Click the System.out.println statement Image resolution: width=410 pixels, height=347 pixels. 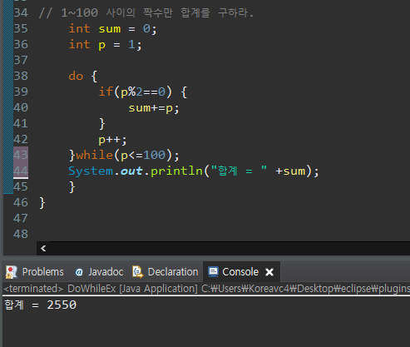pyautogui.click(x=194, y=171)
